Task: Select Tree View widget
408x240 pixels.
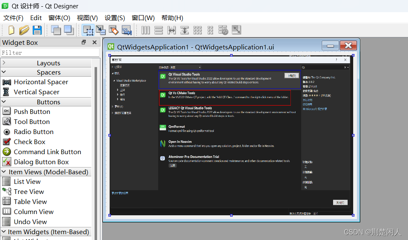Action: [29, 192]
